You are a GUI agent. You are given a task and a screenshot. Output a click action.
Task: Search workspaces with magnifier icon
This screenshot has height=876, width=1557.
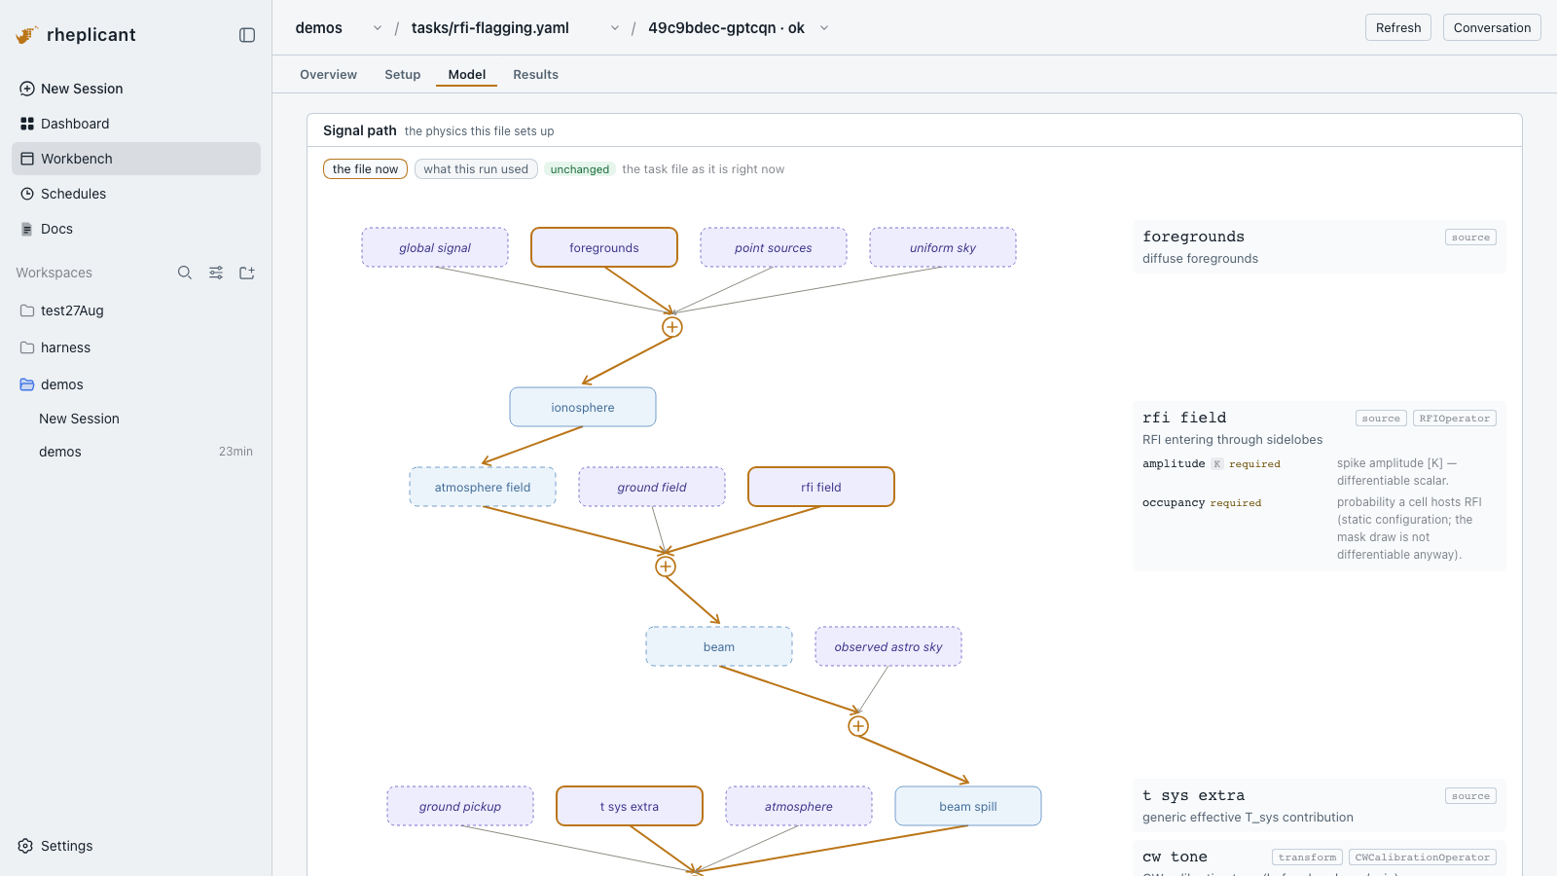coord(185,273)
